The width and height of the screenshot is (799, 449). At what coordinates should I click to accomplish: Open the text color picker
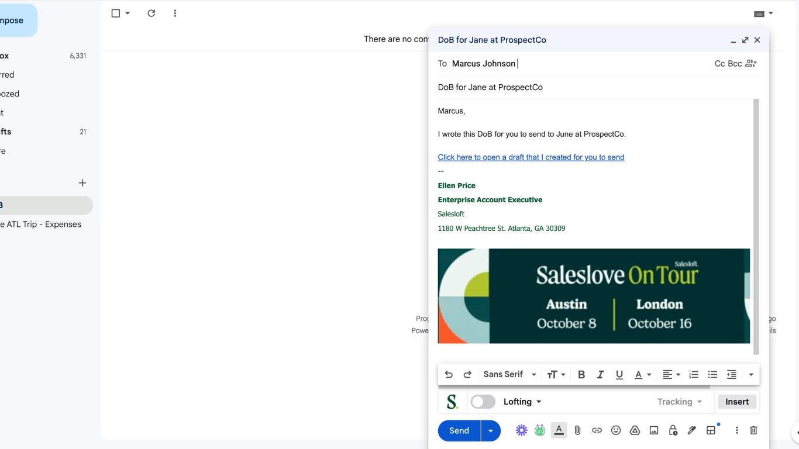(x=643, y=375)
